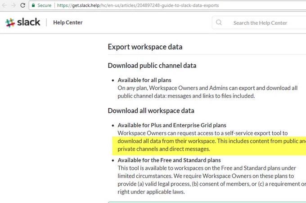This screenshot has height=203, width=306.
Task: Click Download all workspace data heading
Action: tap(151, 110)
